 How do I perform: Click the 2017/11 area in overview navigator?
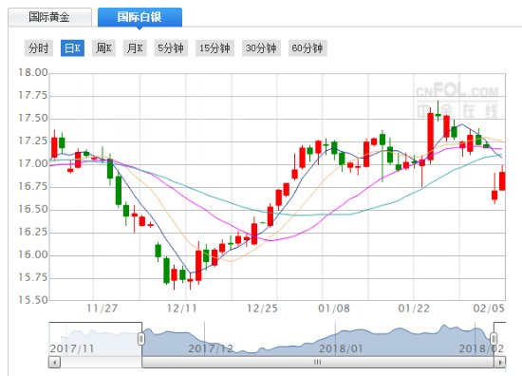[x=72, y=348]
